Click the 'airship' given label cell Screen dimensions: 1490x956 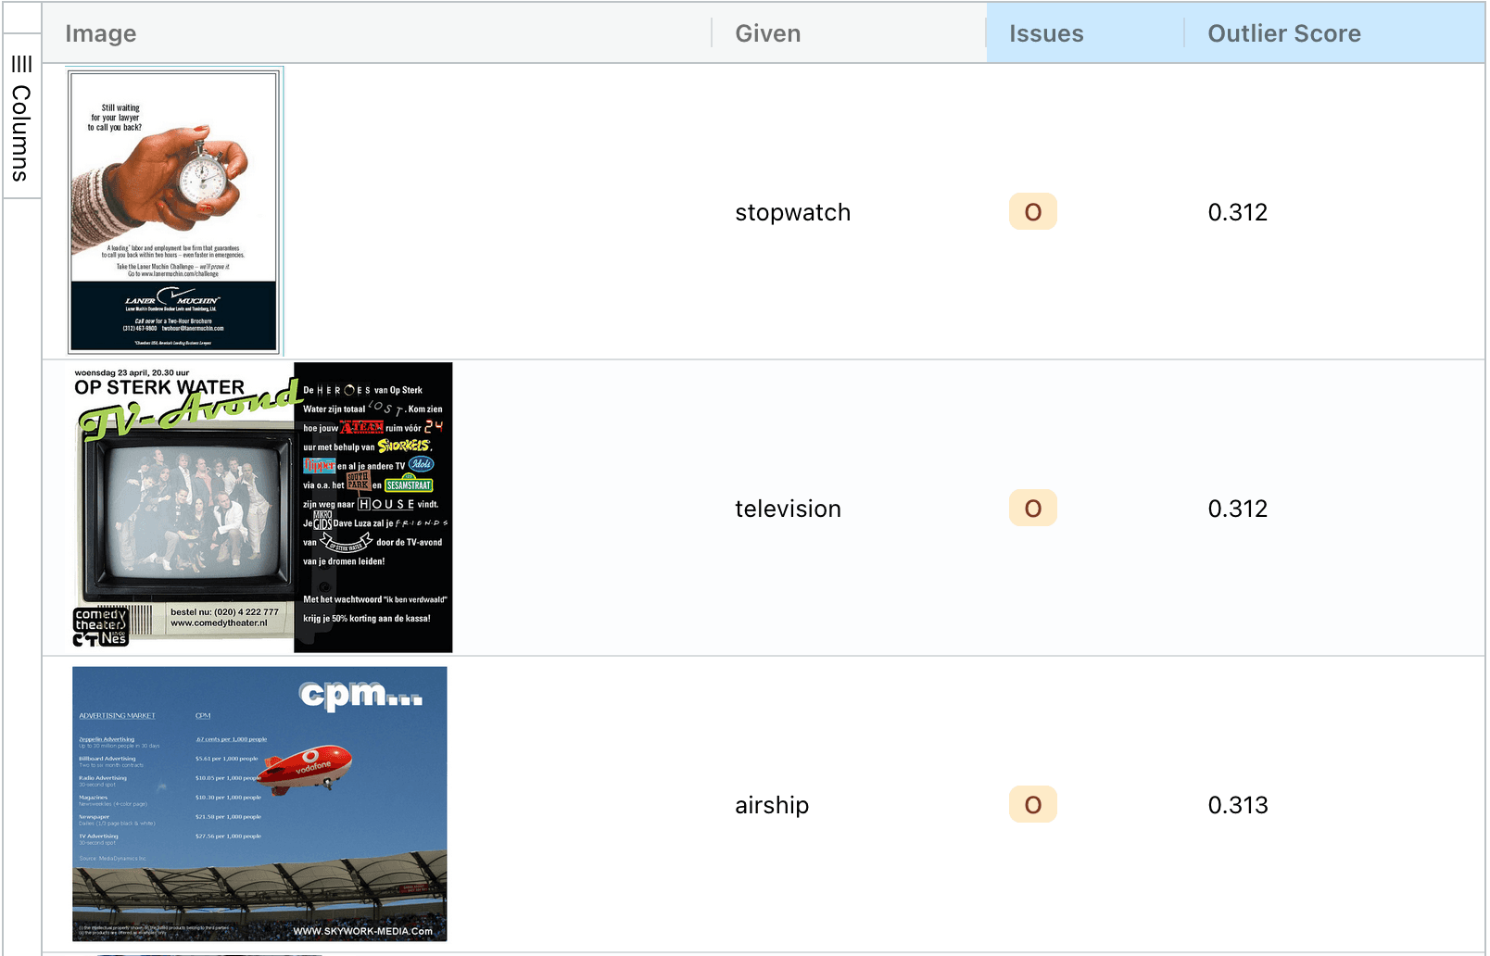pyautogui.click(x=772, y=805)
